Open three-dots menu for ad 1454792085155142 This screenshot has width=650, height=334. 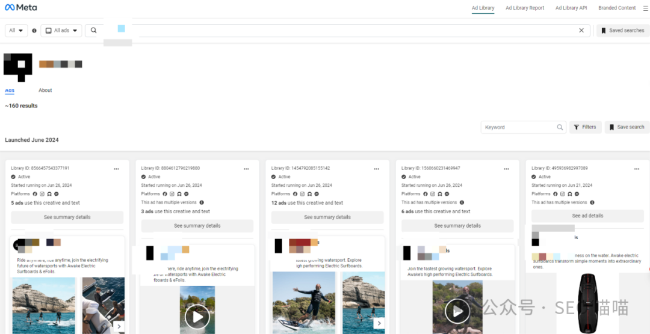(376, 169)
